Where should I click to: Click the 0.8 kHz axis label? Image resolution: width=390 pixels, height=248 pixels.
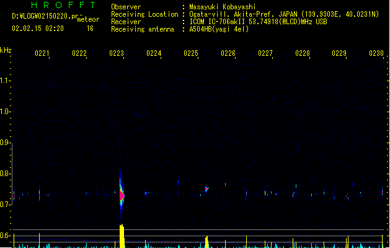tap(4, 174)
